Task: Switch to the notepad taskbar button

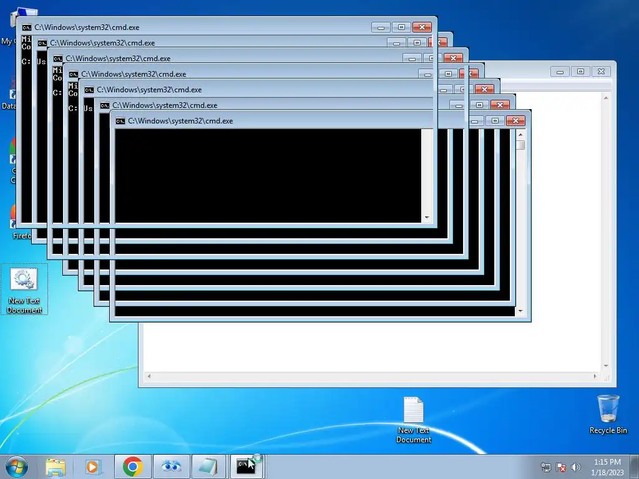Action: point(208,467)
